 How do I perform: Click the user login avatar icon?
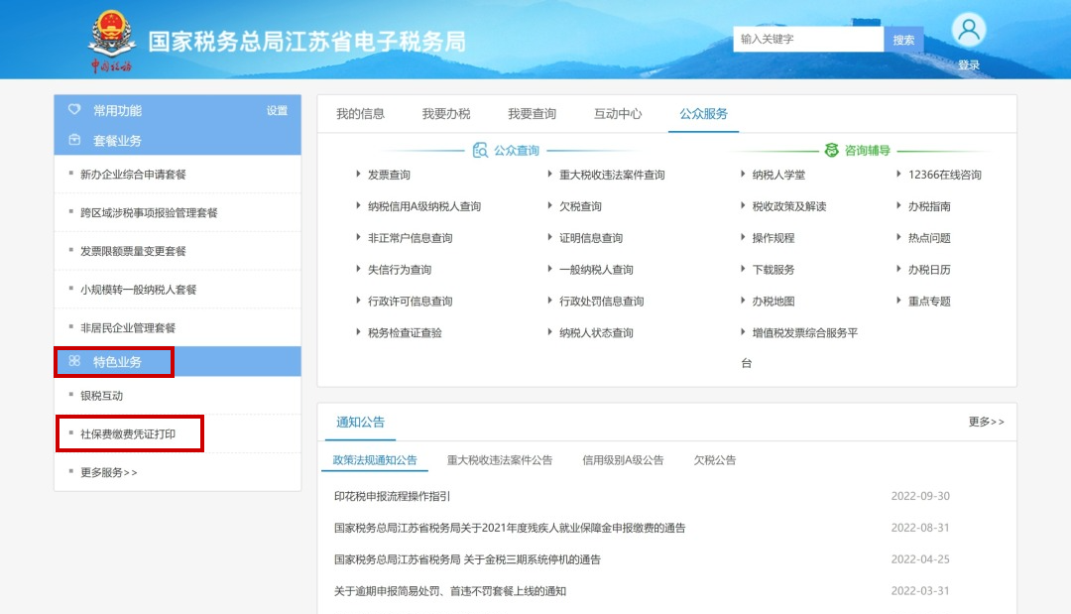pyautogui.click(x=968, y=30)
